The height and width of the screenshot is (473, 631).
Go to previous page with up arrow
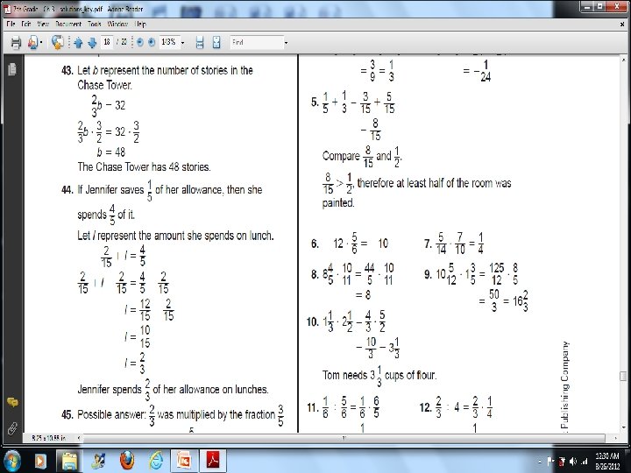point(78,43)
